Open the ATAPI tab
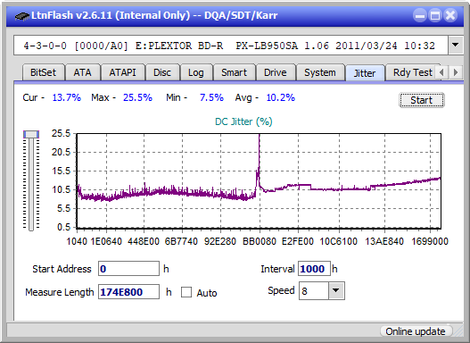Screen dimensions: 470x343 tap(122, 72)
